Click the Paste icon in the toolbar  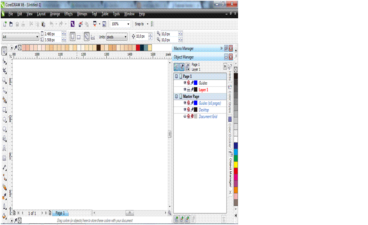(x=43, y=24)
